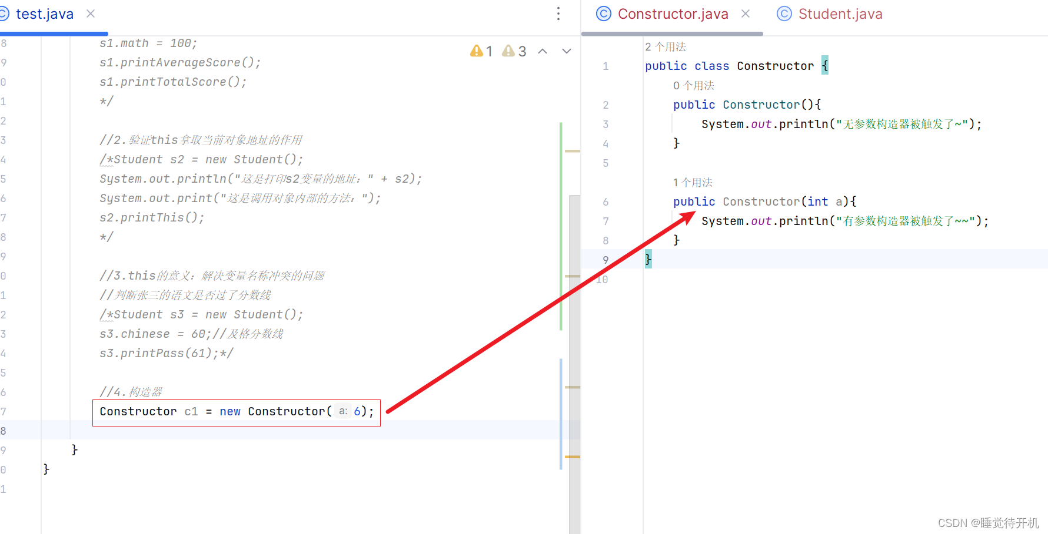The image size is (1048, 534).
Task: Click the '无参数构造器被触发了~' println line
Action: coord(841,124)
